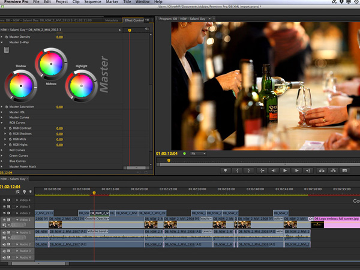Switch to the Metadata tab
Viewport: 360px width, 270px height.
click(x=112, y=20)
